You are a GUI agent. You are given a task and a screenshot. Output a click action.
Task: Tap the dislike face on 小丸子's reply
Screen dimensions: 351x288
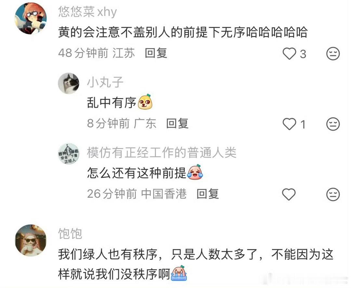coord(333,124)
